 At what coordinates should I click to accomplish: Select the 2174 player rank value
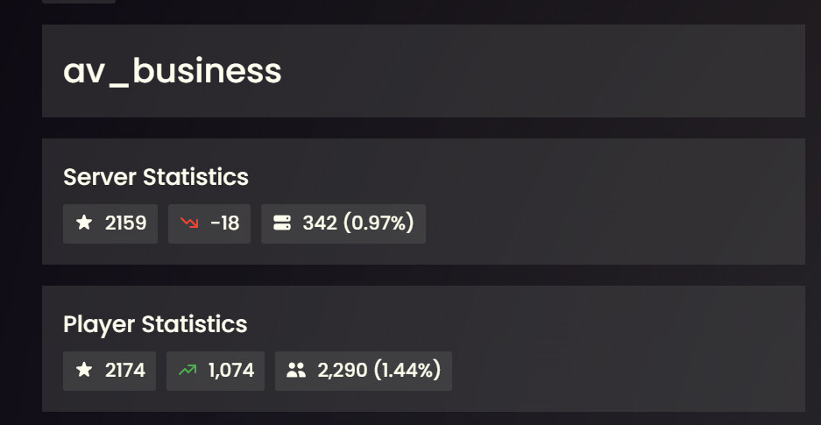coord(125,371)
